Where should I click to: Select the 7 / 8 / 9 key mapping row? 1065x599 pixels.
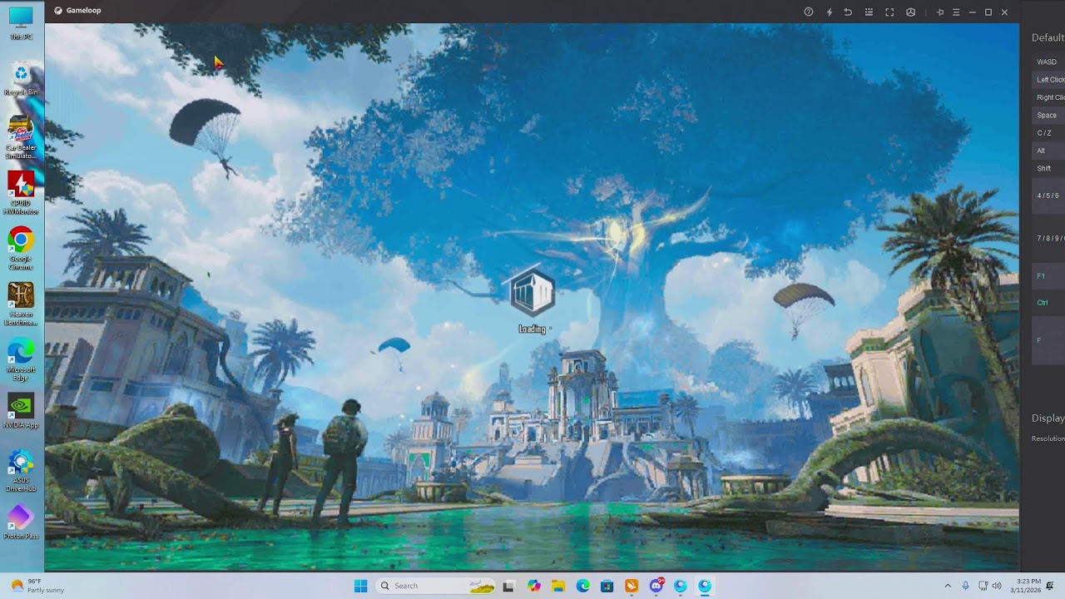tap(1048, 239)
